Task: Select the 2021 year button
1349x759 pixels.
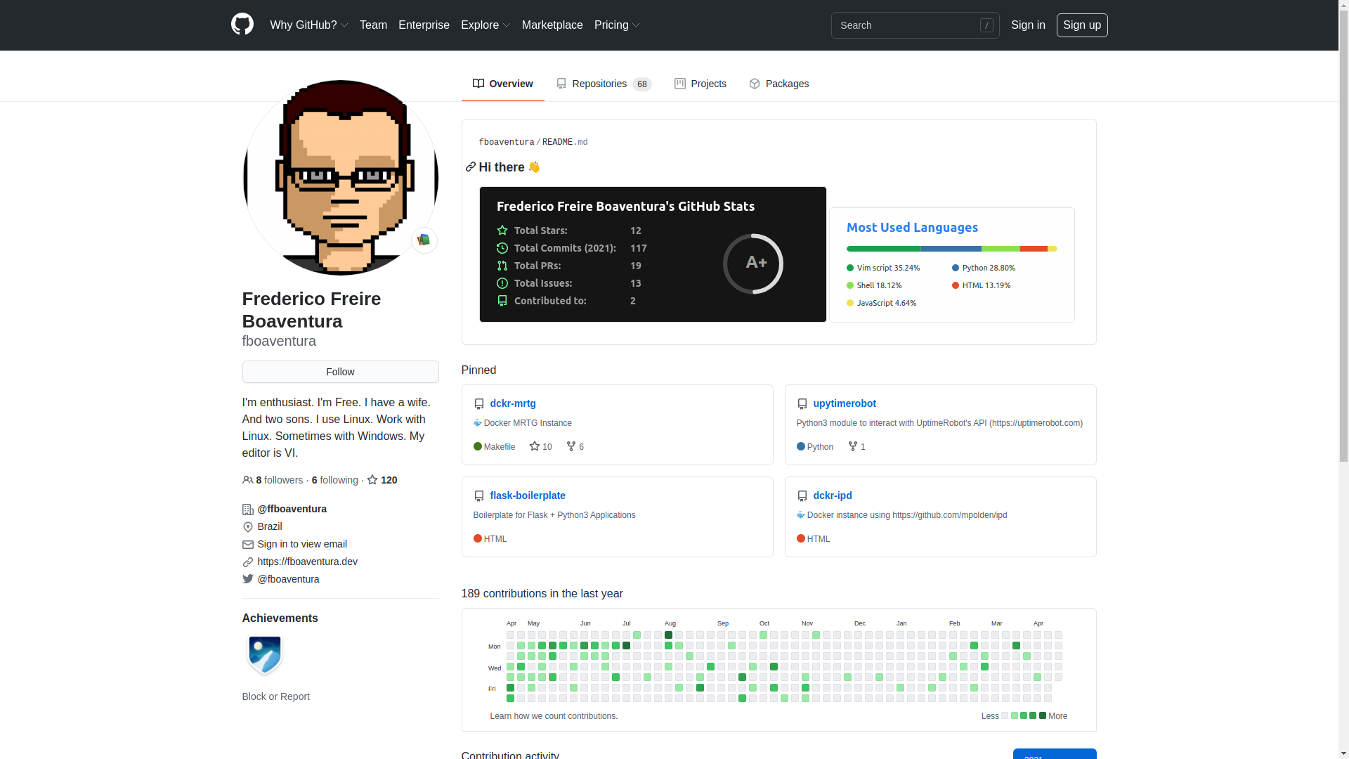Action: click(1055, 754)
